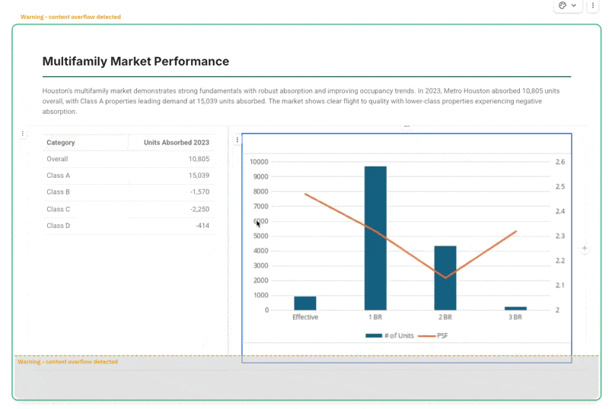Click the bottom content overflow warning
This screenshot has height=409, width=609.
67,362
